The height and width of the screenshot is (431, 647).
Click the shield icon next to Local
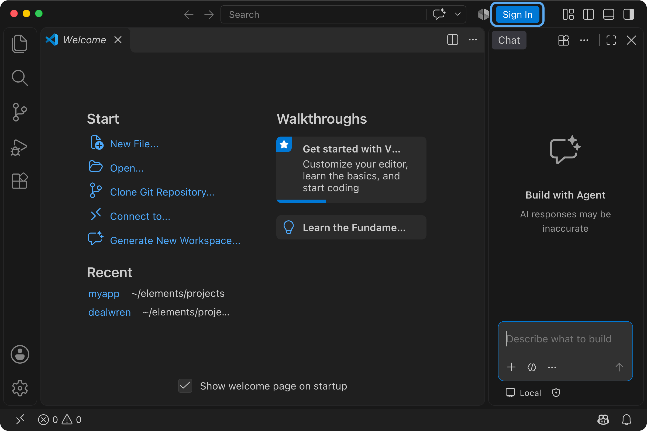556,393
